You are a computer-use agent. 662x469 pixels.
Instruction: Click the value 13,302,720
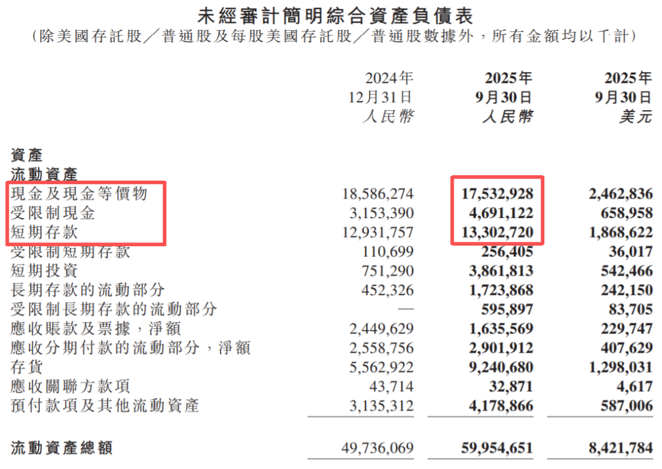(x=496, y=232)
